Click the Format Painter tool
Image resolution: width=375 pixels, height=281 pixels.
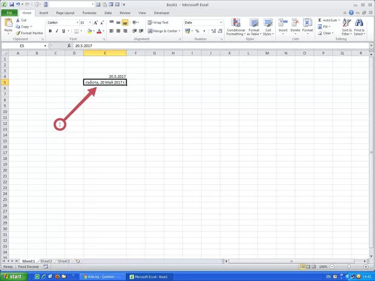[30, 33]
